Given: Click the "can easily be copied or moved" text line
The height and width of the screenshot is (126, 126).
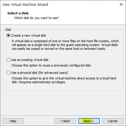Looking at the screenshot, I should [x=59, y=49].
